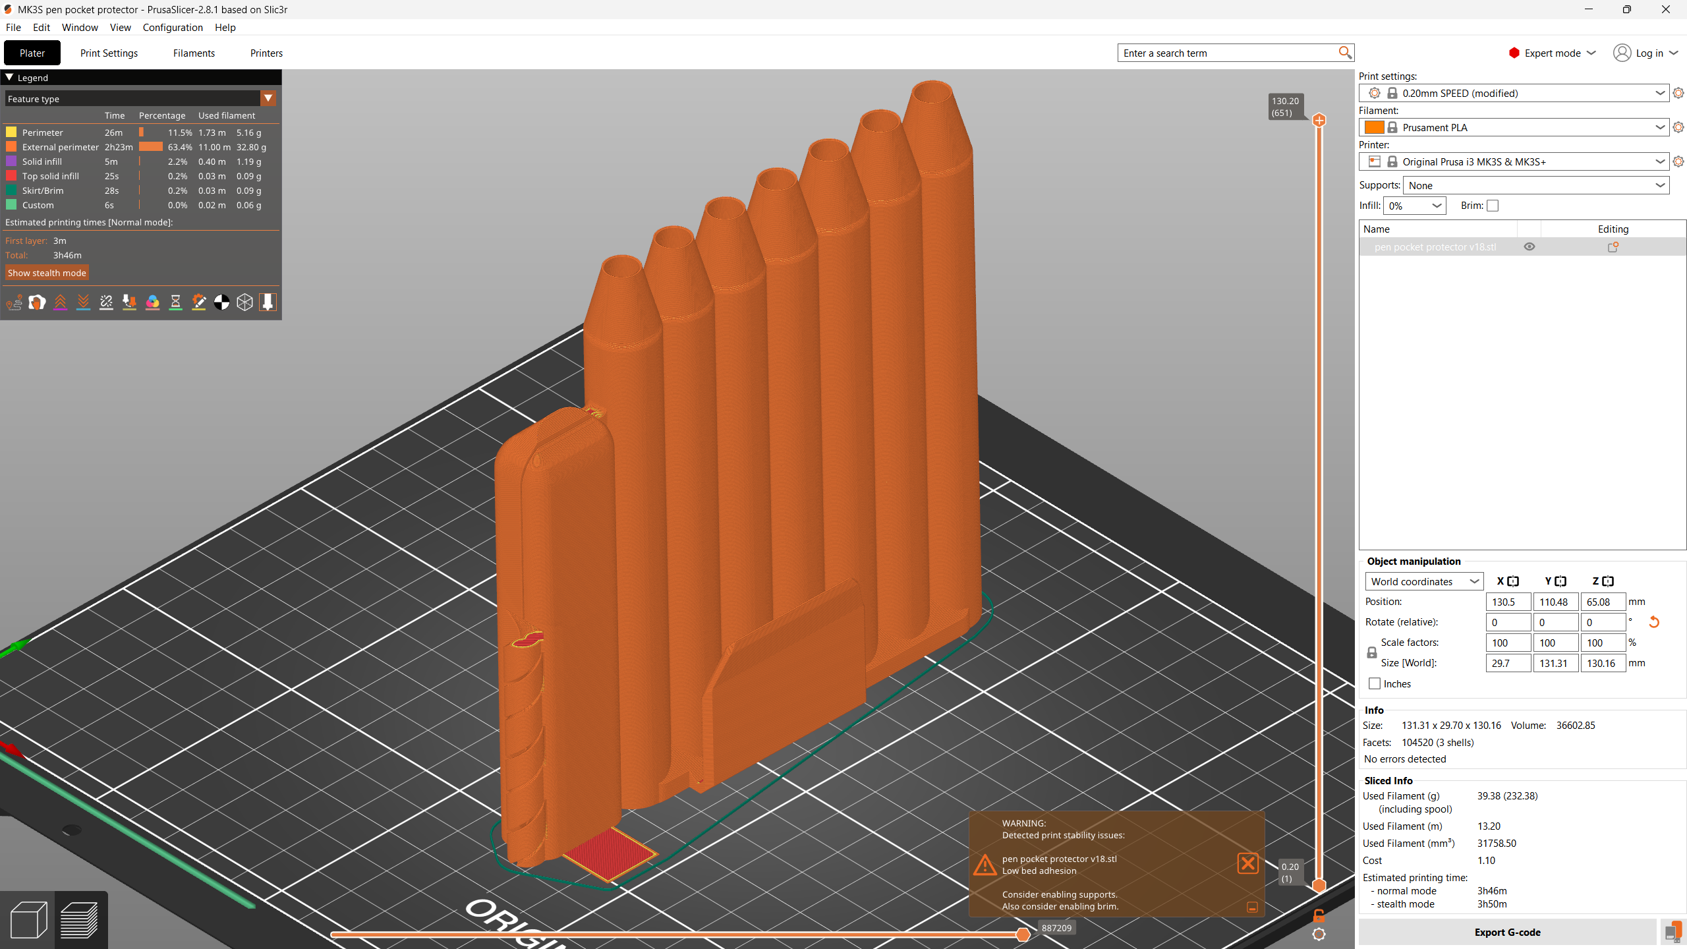1687x949 pixels.
Task: Minimize the warning notification
Action: [1252, 907]
